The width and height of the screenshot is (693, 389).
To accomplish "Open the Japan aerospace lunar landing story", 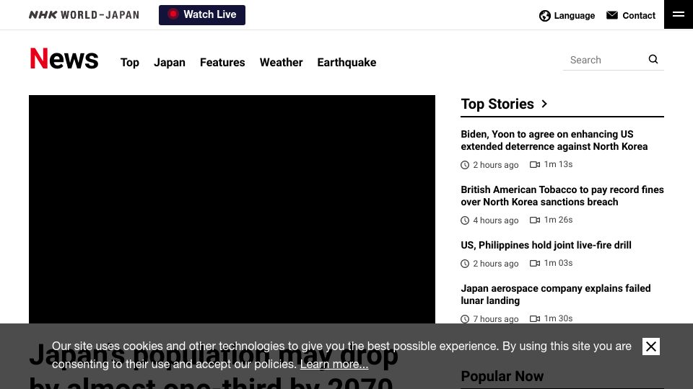I will click(x=556, y=295).
